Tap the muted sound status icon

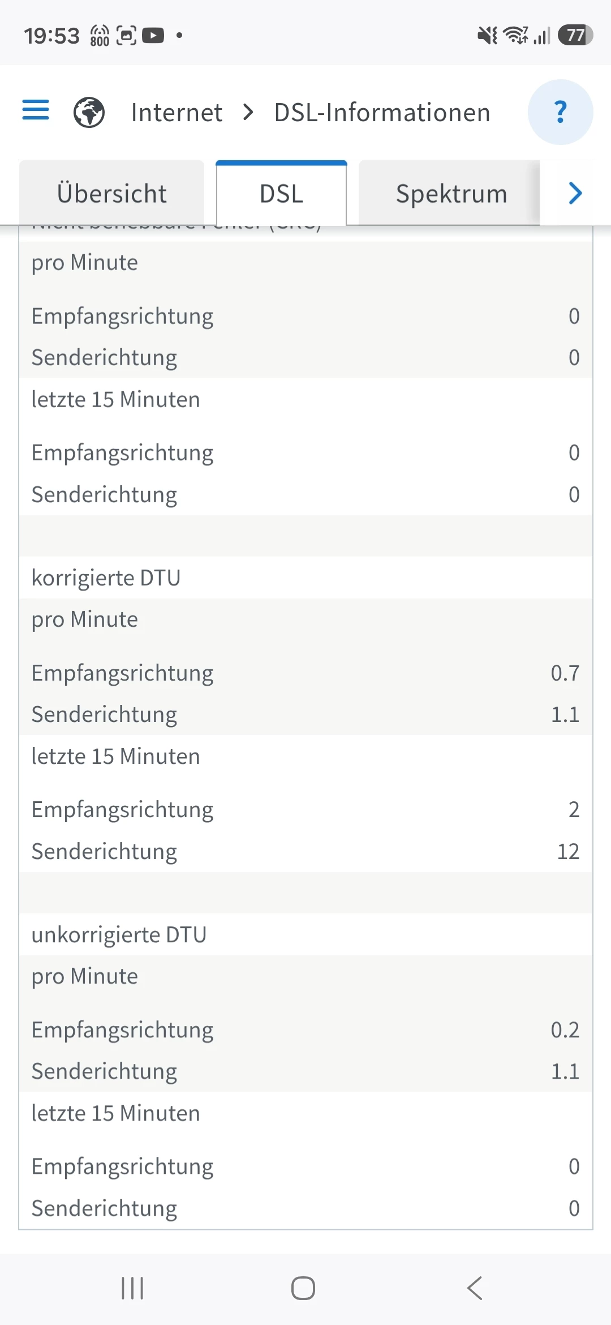pos(488,35)
